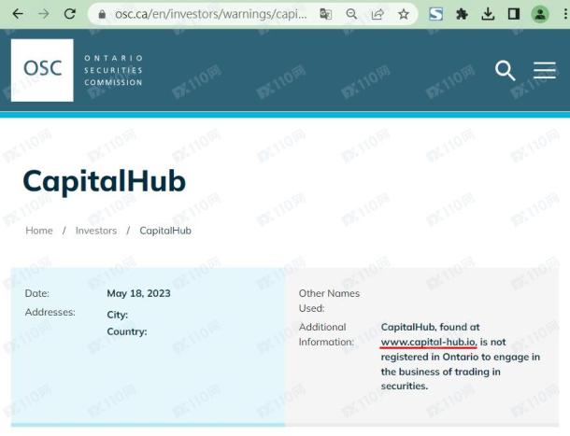The image size is (570, 436).
Task: Toggle the browser side panel icon
Action: point(514,14)
